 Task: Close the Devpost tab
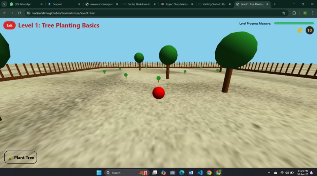[x=79, y=4]
